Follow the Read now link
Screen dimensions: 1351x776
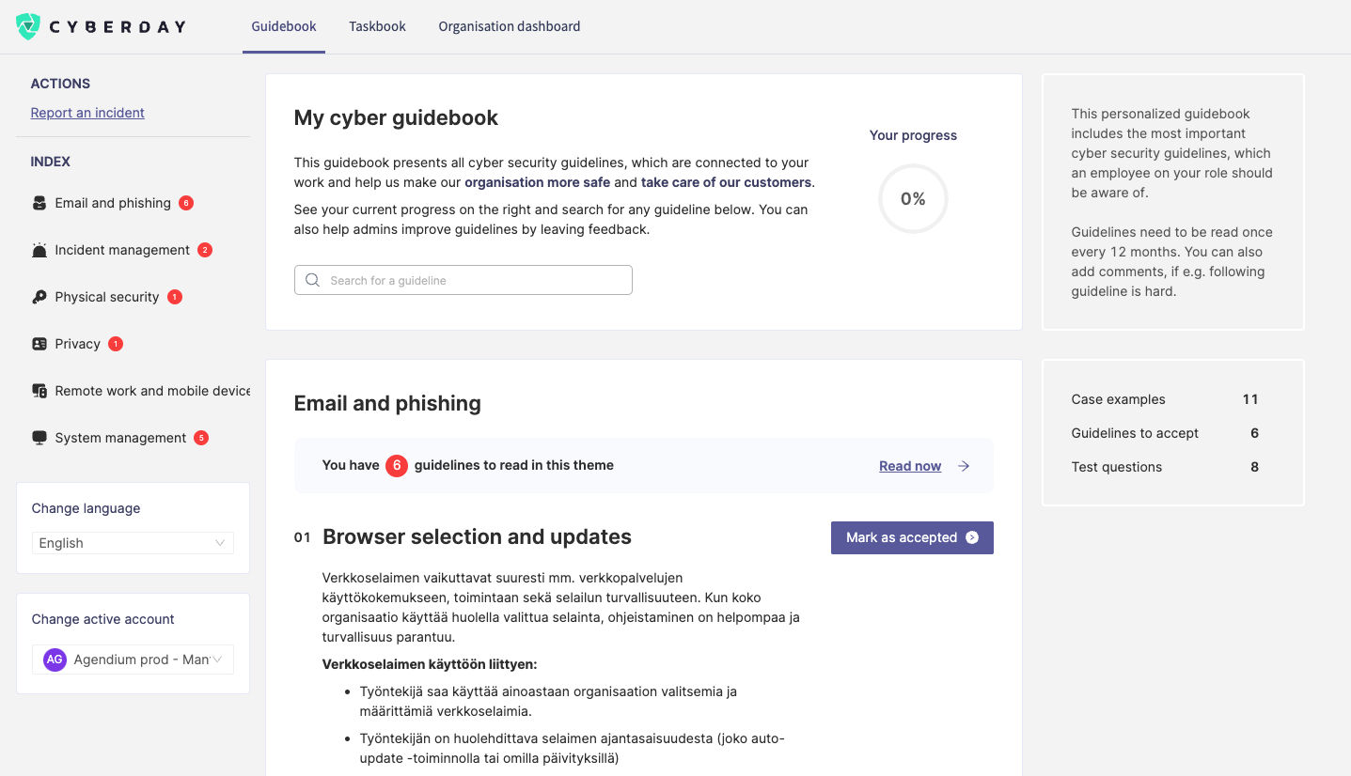[x=909, y=466]
